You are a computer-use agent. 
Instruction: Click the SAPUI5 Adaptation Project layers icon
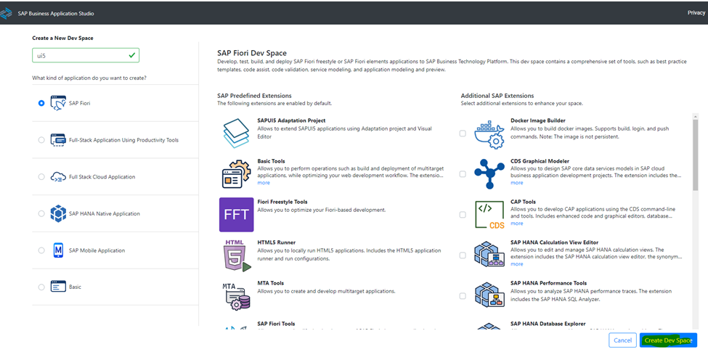click(236, 133)
